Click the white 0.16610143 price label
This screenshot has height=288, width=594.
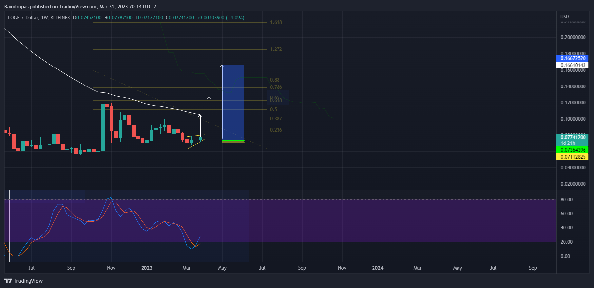[x=572, y=65]
